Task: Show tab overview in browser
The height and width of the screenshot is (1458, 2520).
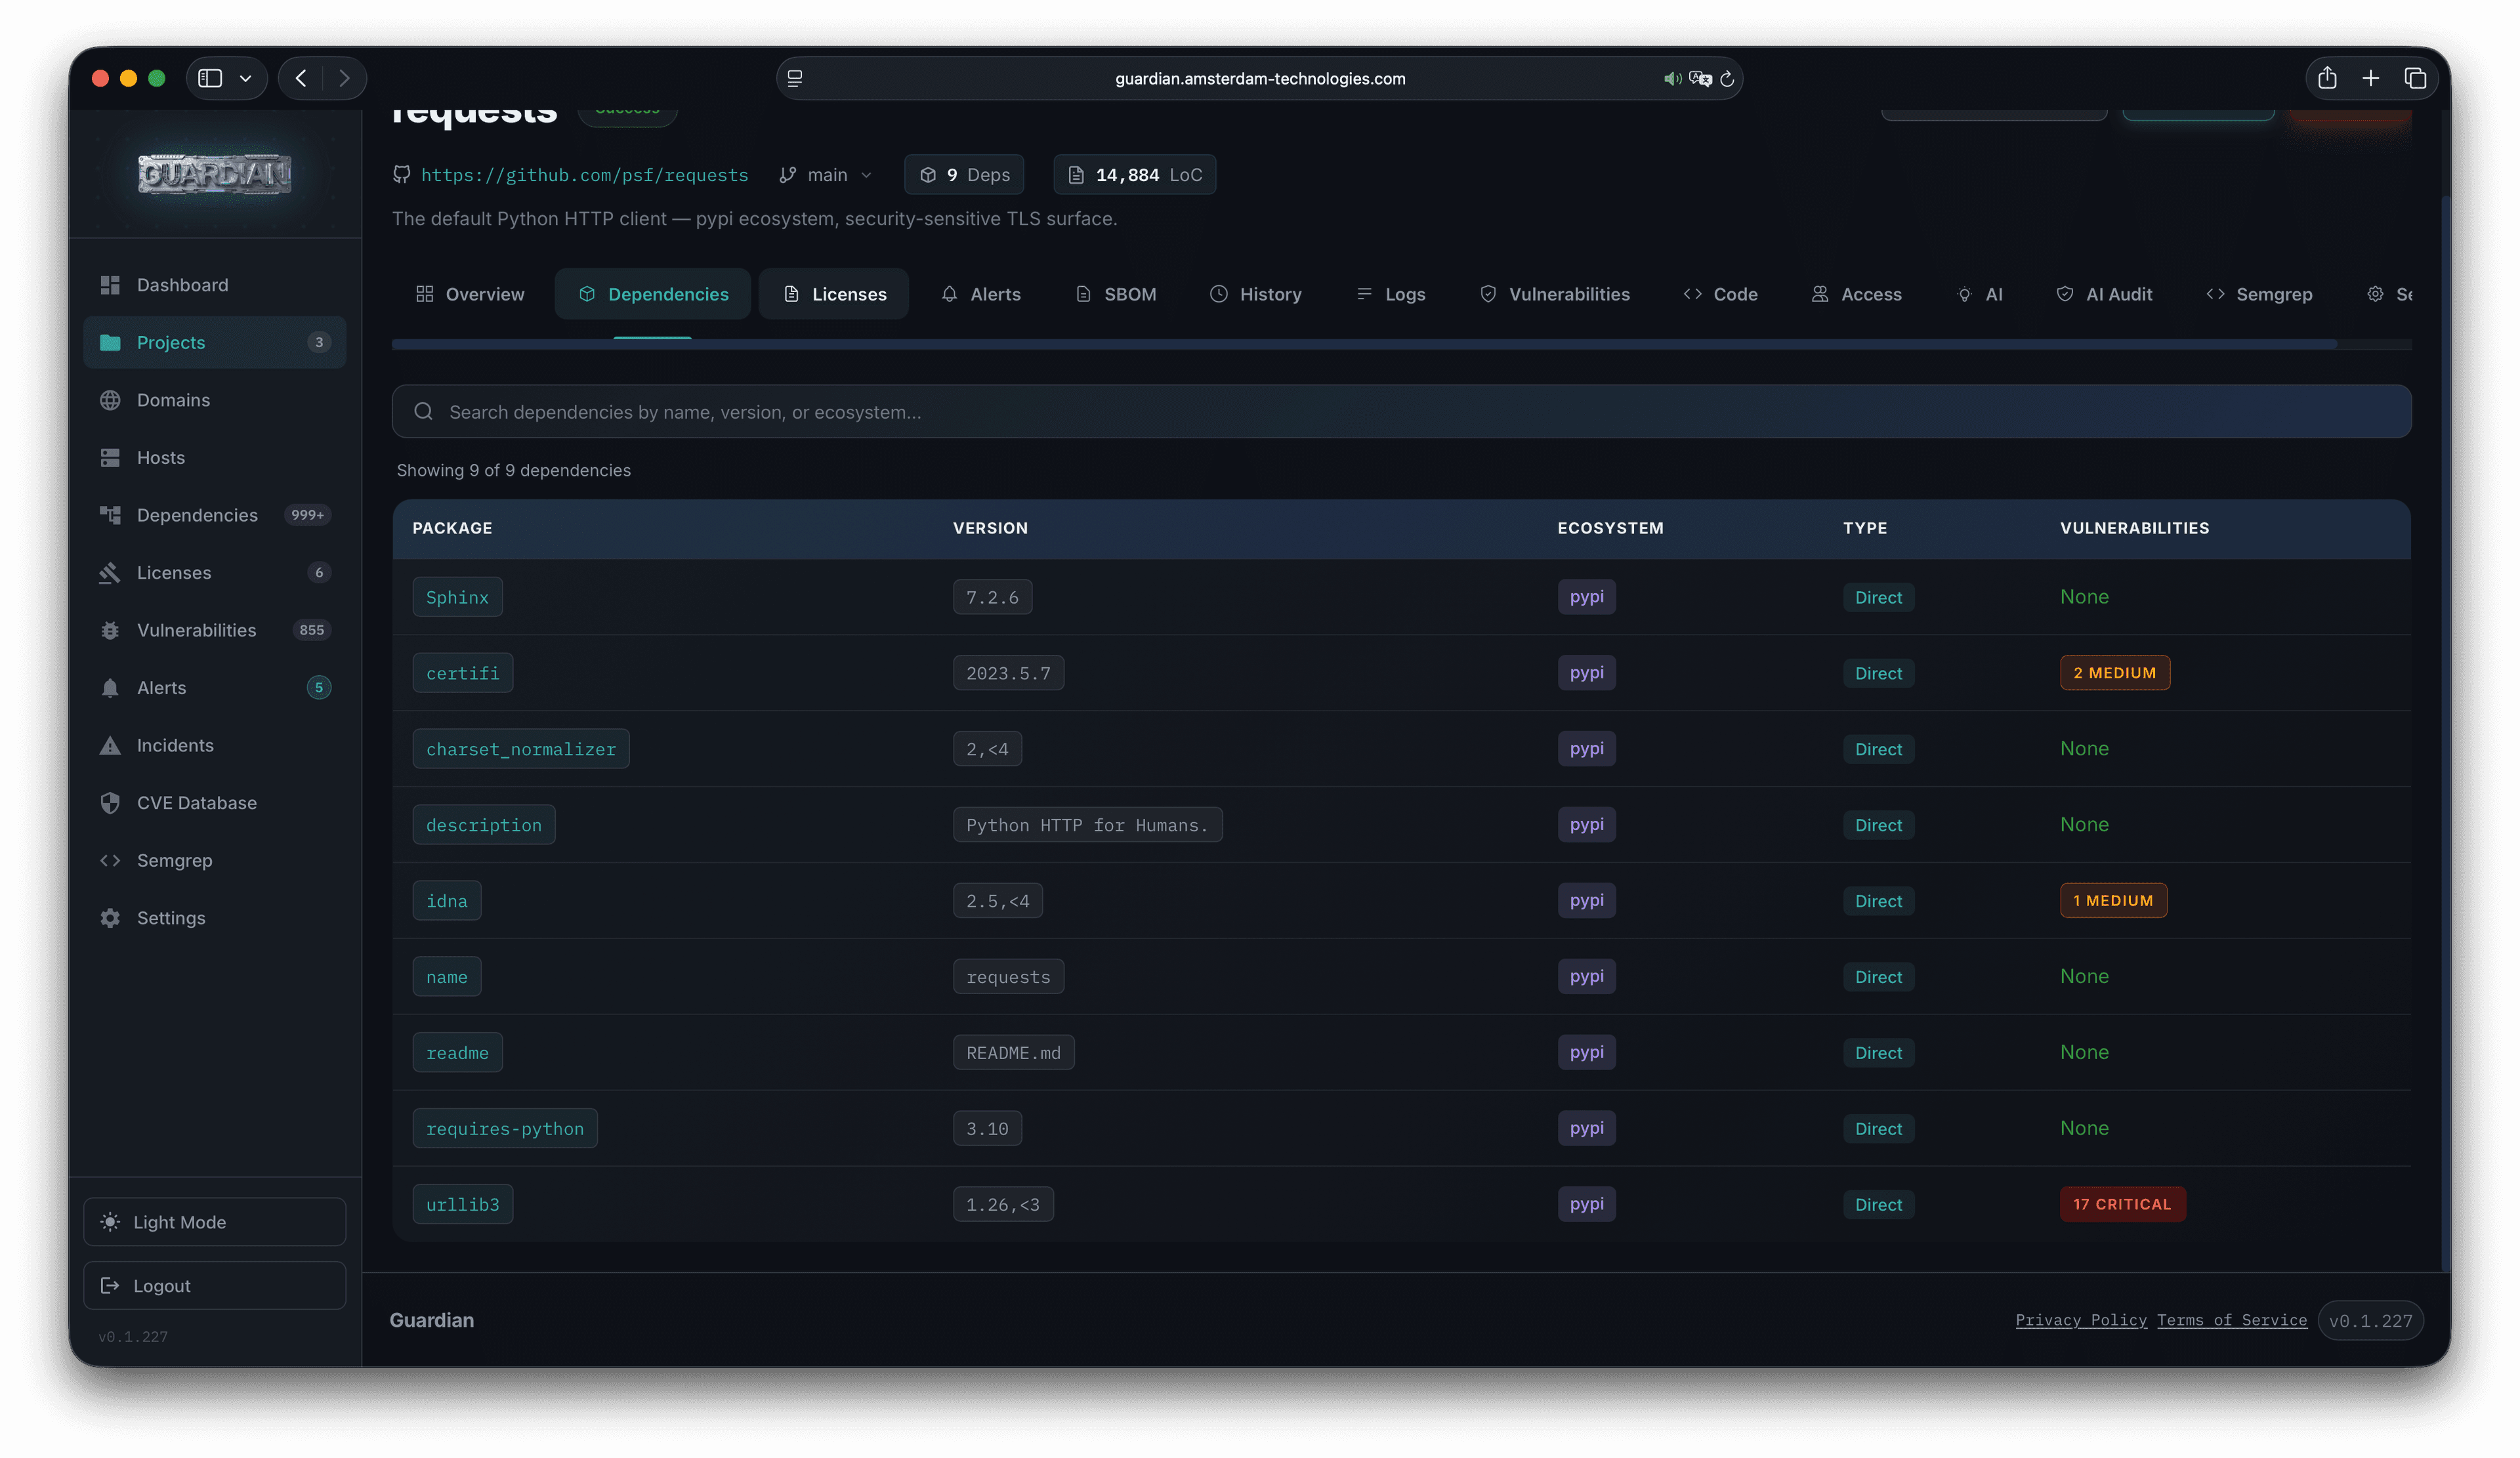Action: click(2414, 78)
